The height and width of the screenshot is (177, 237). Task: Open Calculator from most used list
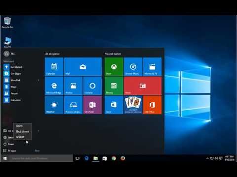[21, 100]
